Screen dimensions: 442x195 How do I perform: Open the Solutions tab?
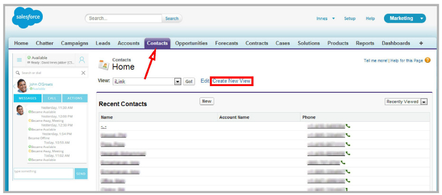(308, 43)
